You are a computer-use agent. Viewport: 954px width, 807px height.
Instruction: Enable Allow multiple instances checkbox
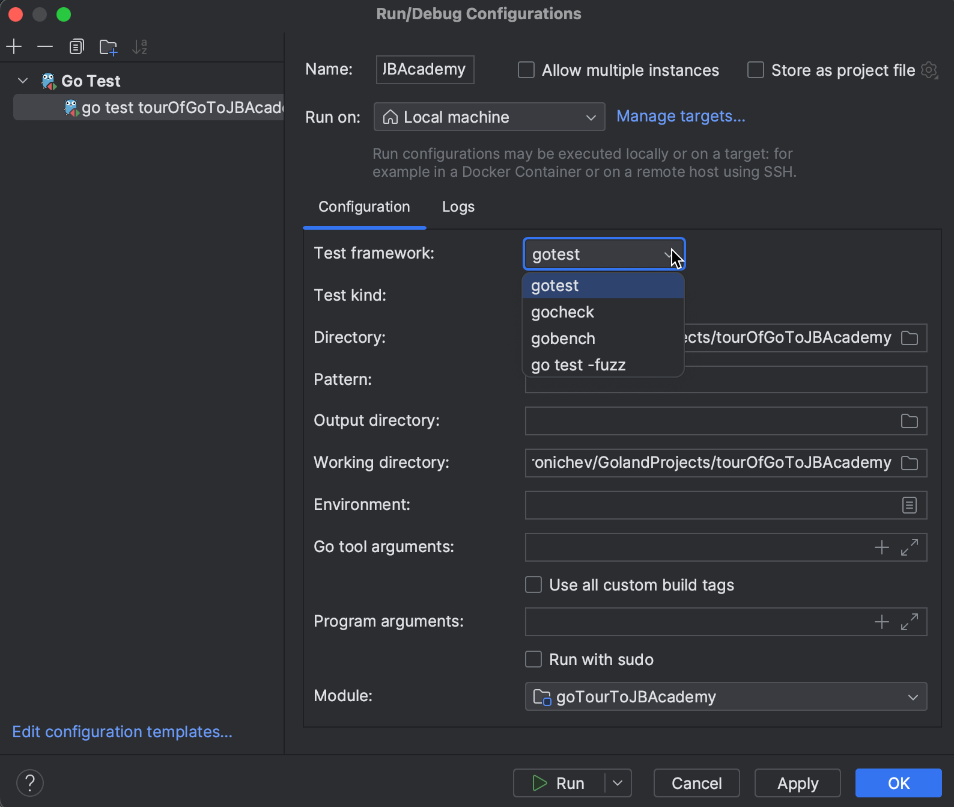click(526, 70)
